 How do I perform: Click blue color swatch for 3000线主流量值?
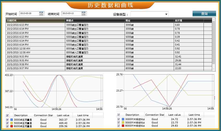[x=11, y=120]
